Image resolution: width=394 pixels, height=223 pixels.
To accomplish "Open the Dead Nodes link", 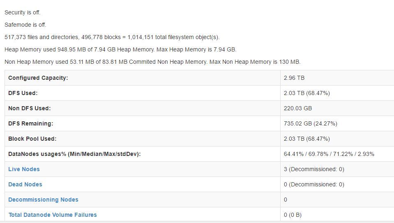I will (x=25, y=184).
